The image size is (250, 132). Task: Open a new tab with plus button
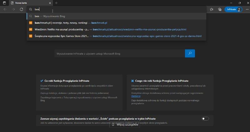click(x=56, y=3)
